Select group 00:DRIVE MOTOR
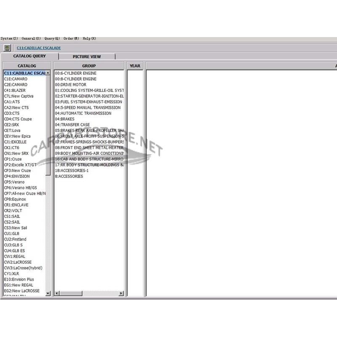 tap(71, 85)
